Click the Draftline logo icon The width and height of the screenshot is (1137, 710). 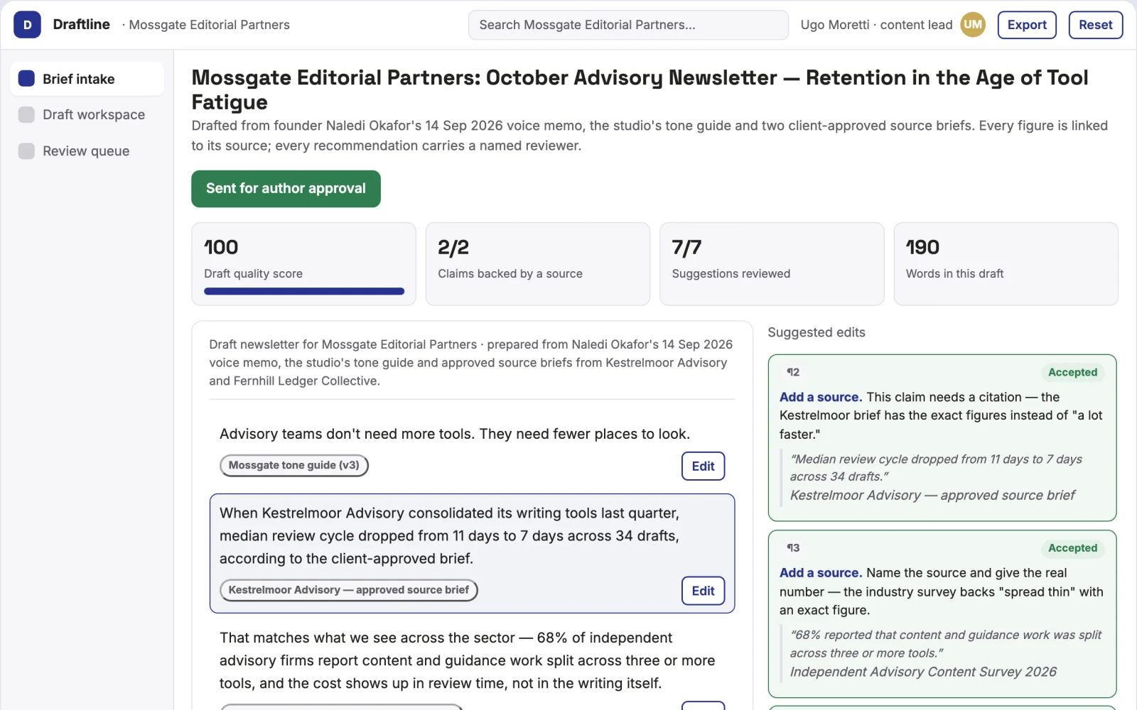(x=27, y=25)
